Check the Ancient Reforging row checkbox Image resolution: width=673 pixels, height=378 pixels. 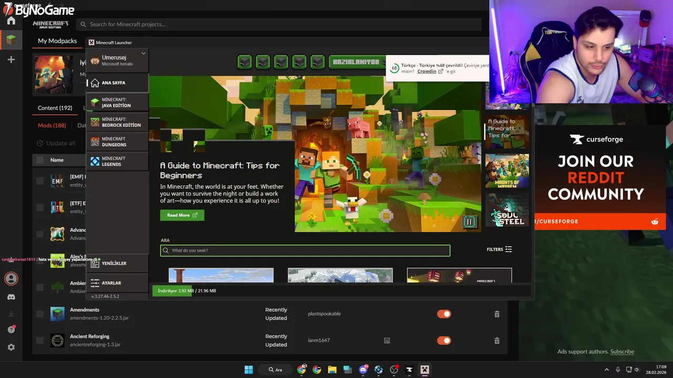click(x=40, y=340)
